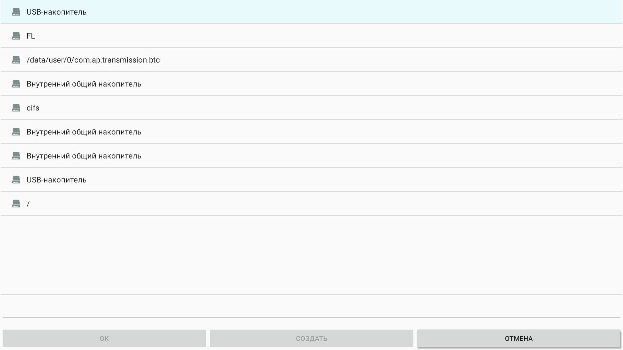623x350 pixels.
Task: Click drive icon of topmost USB-накопитель
Action: point(16,12)
